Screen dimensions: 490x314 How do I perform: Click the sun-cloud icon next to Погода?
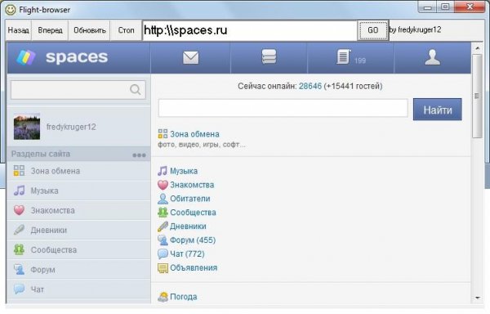163,297
